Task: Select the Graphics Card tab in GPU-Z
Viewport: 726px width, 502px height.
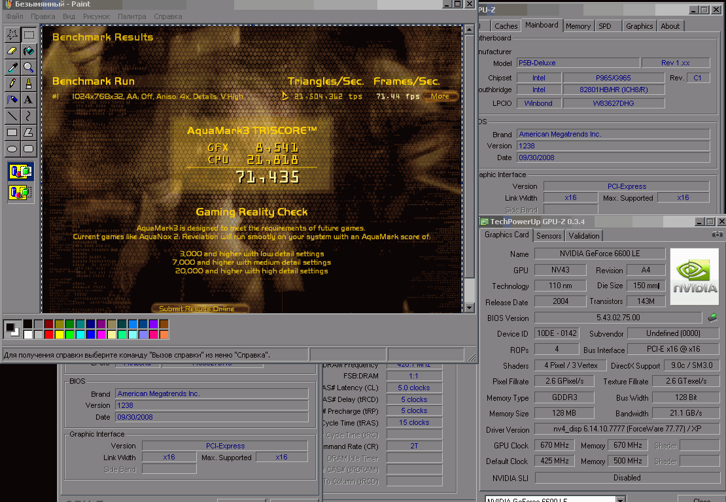Action: pos(506,235)
